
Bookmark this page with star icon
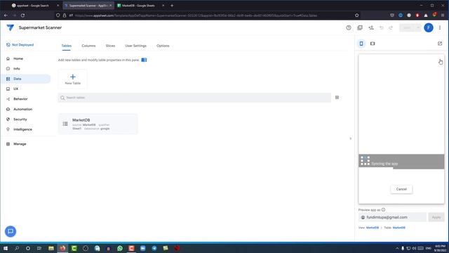point(357,15)
